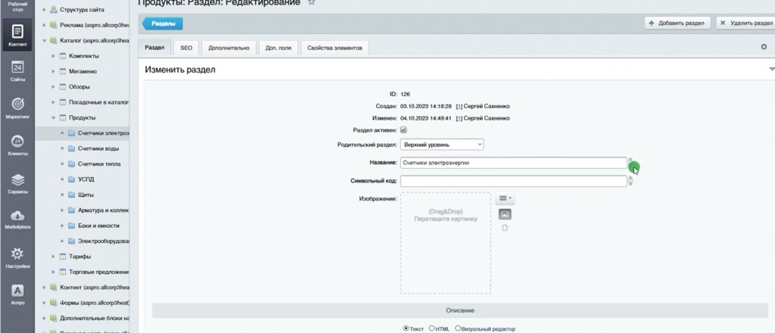Switch to the SEO tab
Screen dimensions: 775x333
pyautogui.click(x=186, y=48)
